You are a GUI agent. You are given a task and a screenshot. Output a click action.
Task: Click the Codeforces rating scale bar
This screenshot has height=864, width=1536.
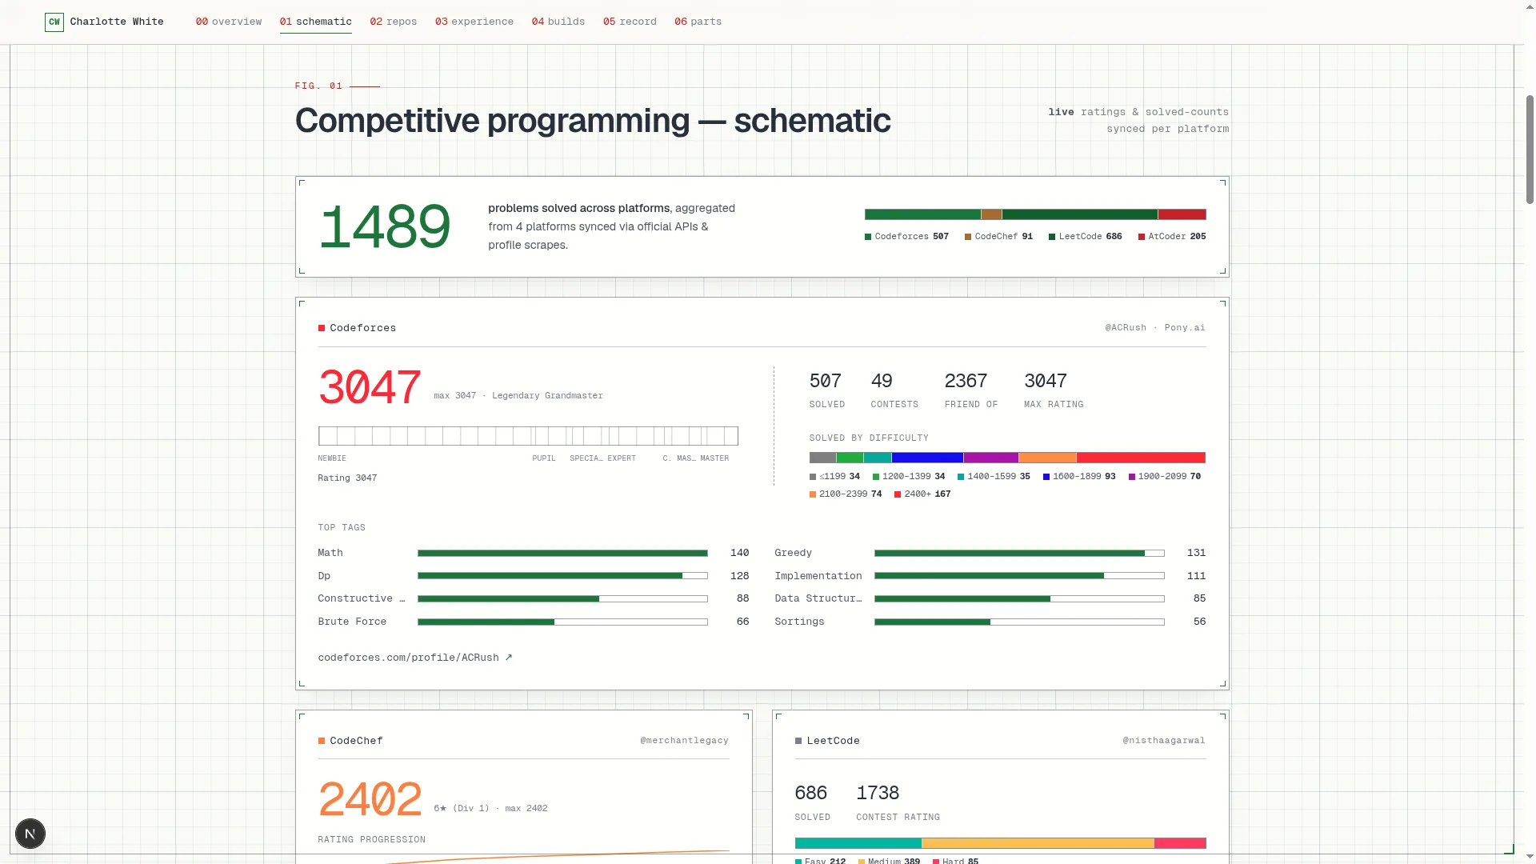(x=528, y=436)
